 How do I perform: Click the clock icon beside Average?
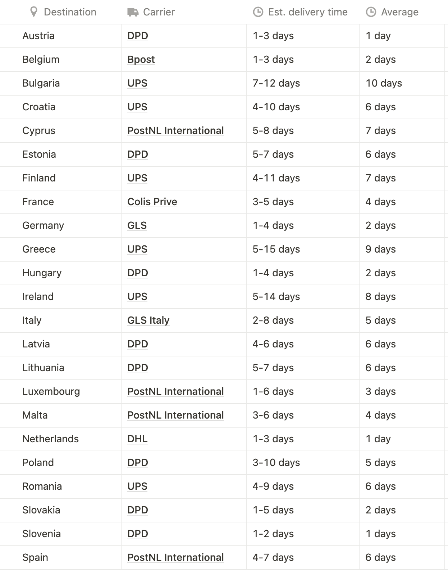tap(371, 12)
